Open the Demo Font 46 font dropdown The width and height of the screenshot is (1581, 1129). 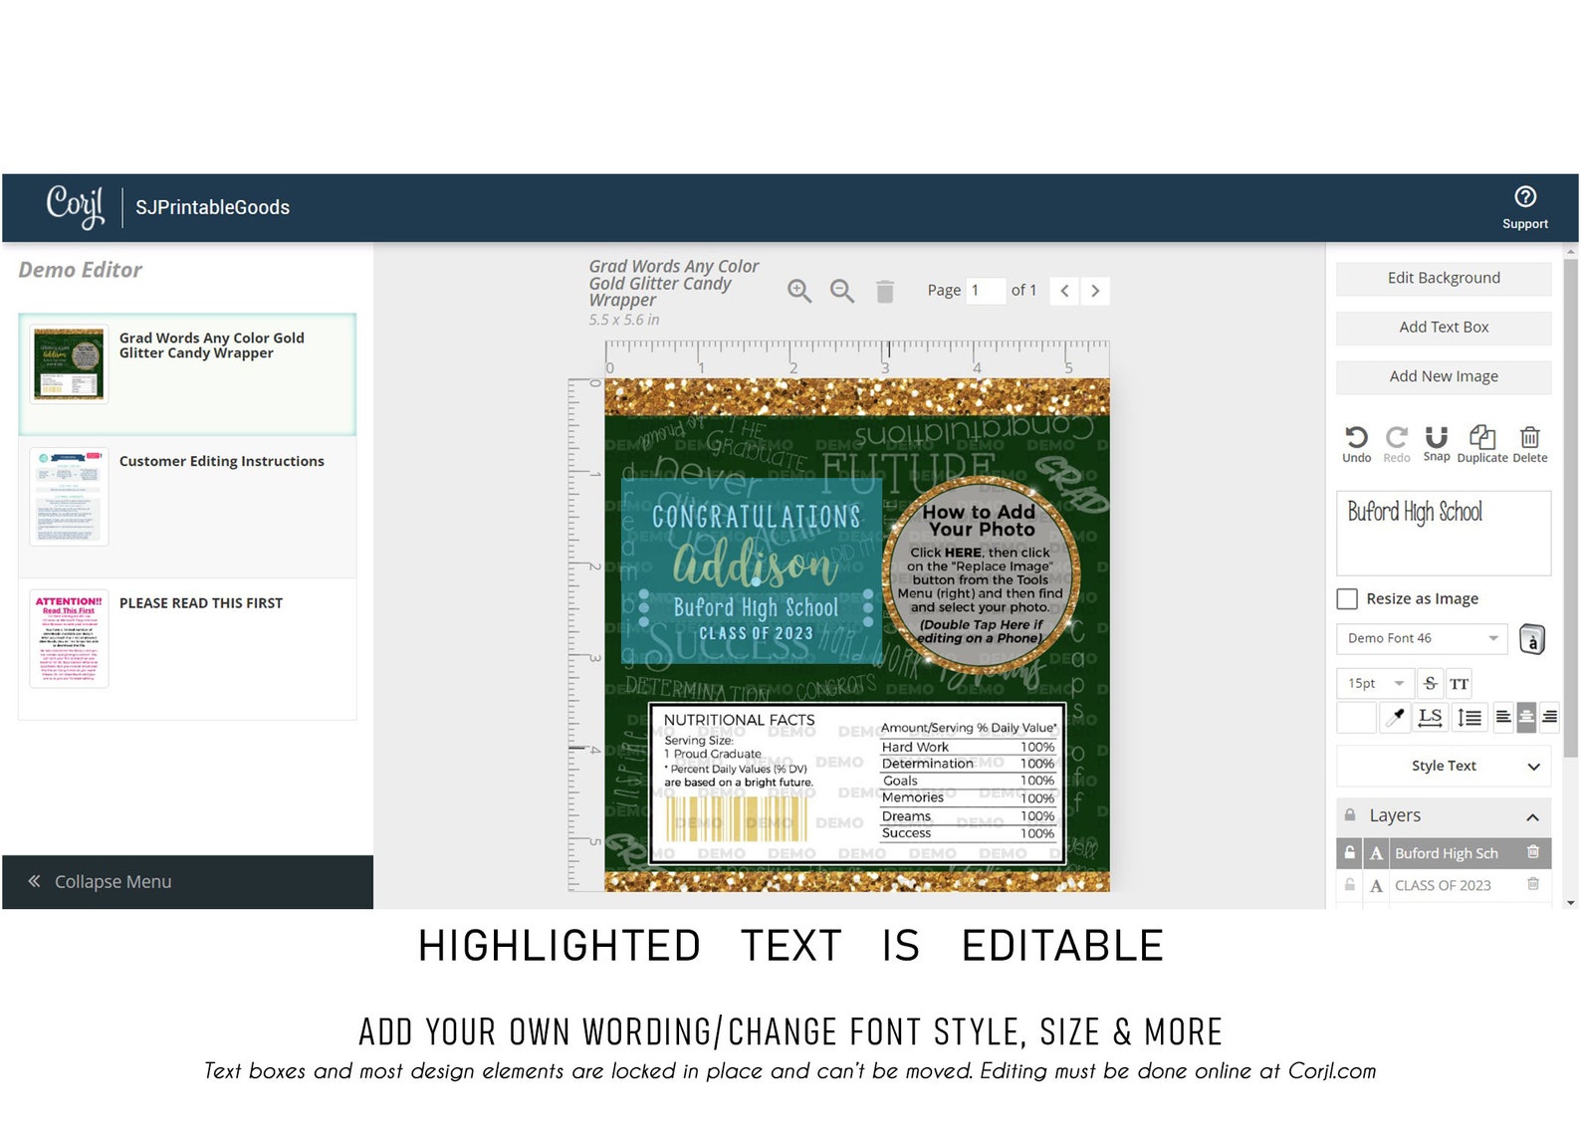pos(1422,638)
